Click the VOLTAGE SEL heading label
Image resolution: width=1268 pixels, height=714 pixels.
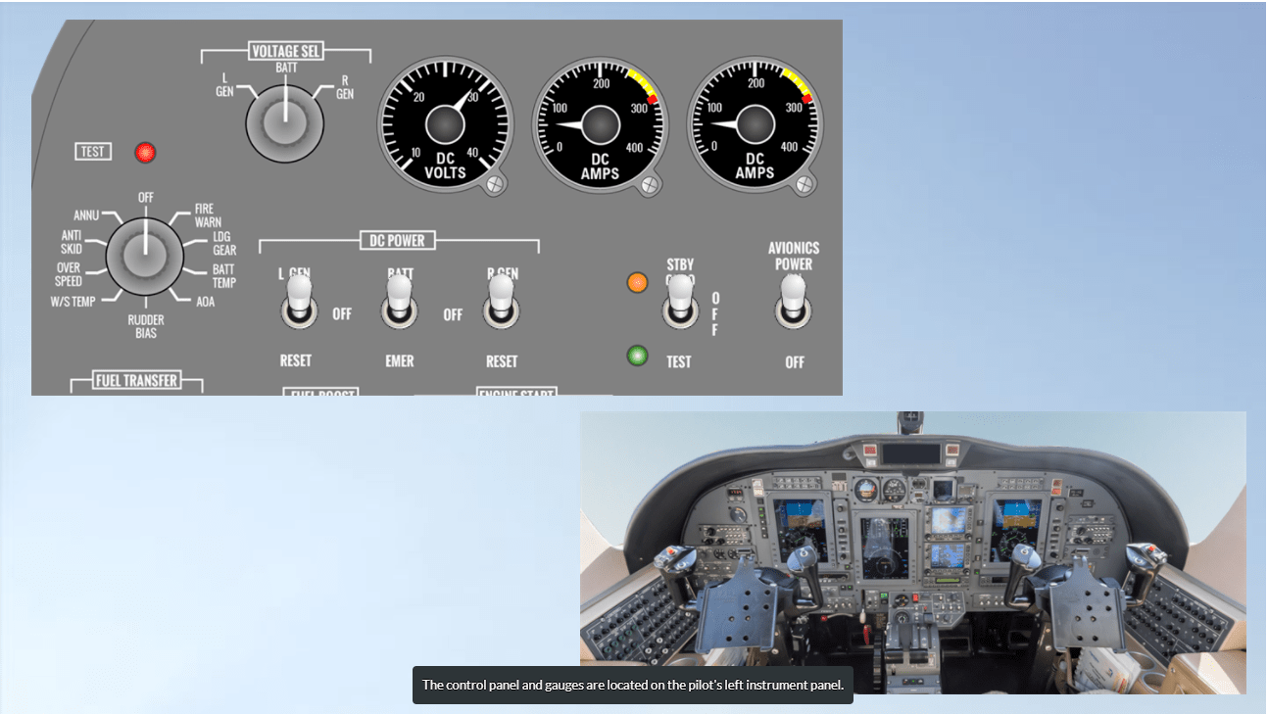point(286,51)
